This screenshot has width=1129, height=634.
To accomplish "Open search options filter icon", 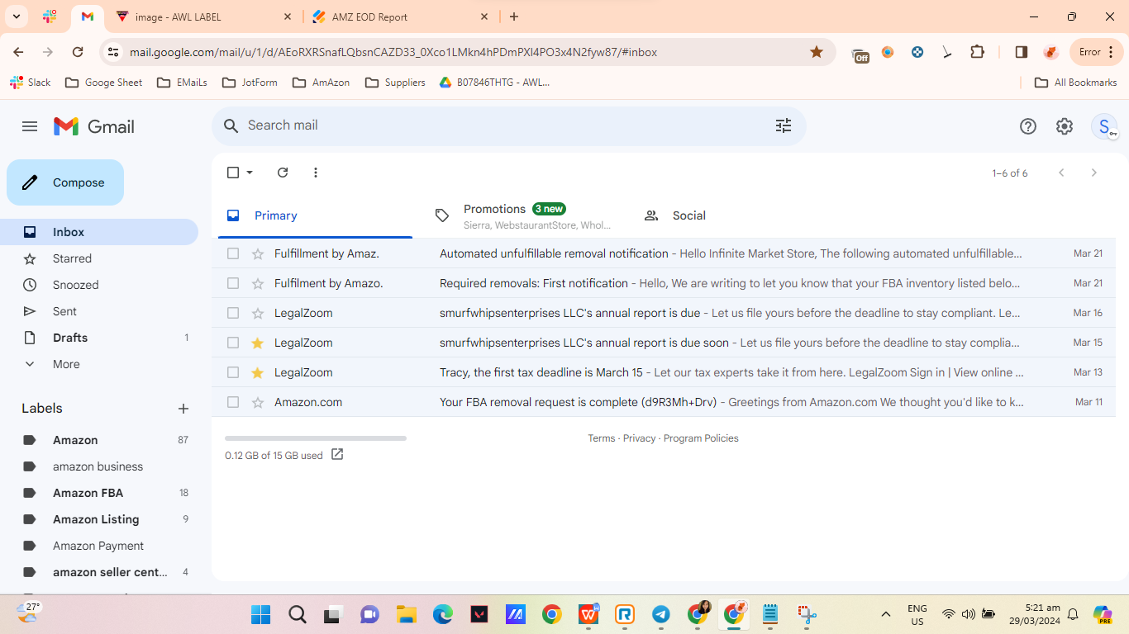I will (784, 125).
